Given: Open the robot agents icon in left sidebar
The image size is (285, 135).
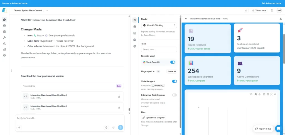Looking at the screenshot, I should point(4,32).
